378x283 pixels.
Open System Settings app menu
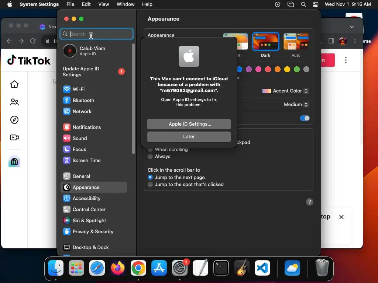point(39,4)
